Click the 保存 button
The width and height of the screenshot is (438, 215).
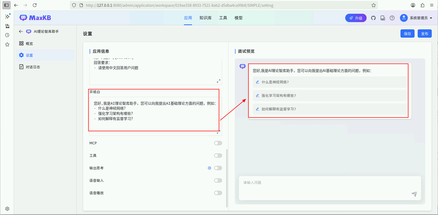coord(407,33)
